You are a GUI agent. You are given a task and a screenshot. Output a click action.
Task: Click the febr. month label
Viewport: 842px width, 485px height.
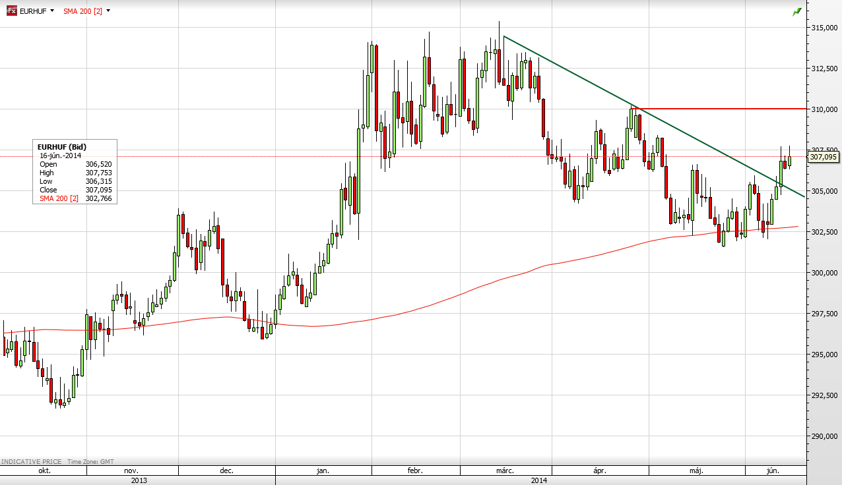click(415, 471)
